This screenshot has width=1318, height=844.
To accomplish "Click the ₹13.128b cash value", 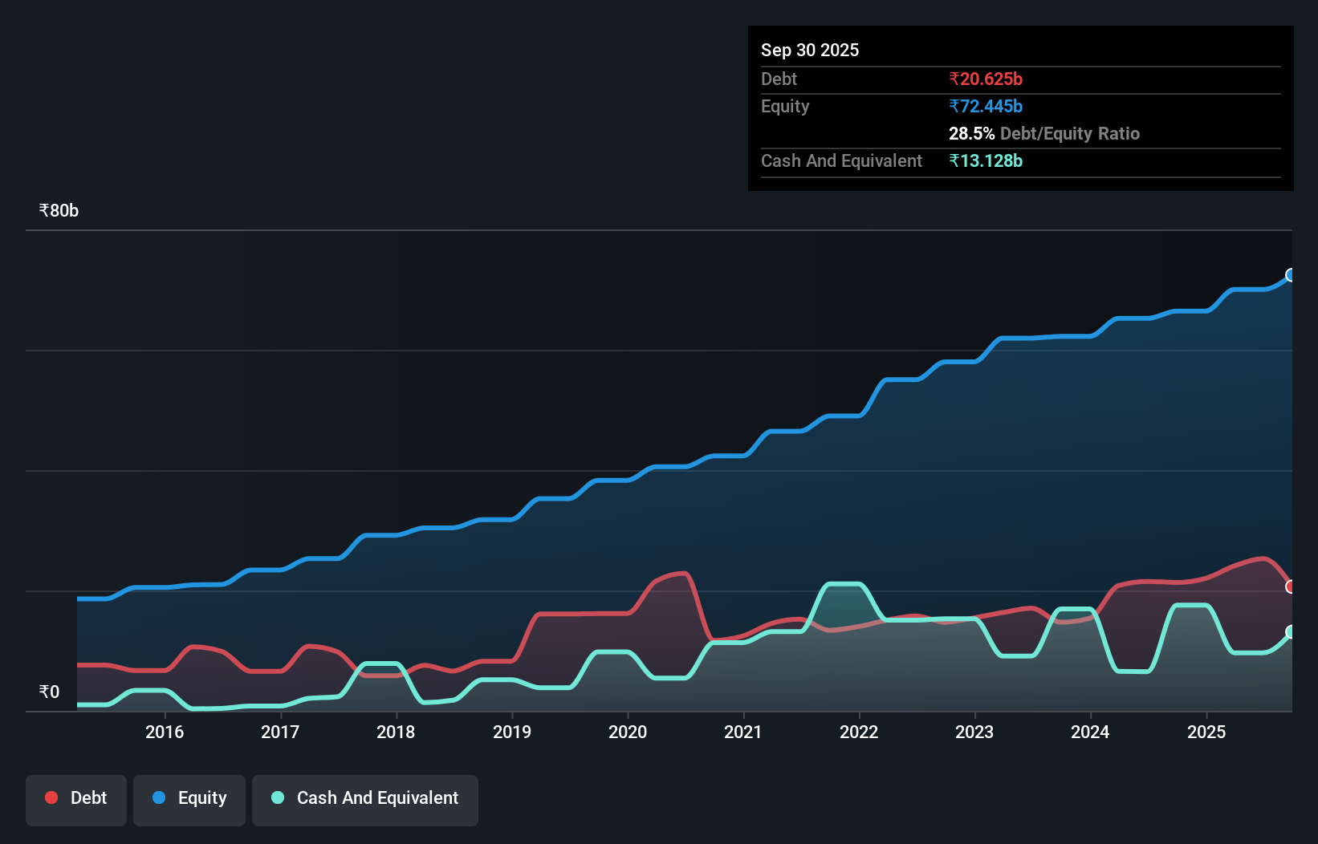I will (986, 160).
